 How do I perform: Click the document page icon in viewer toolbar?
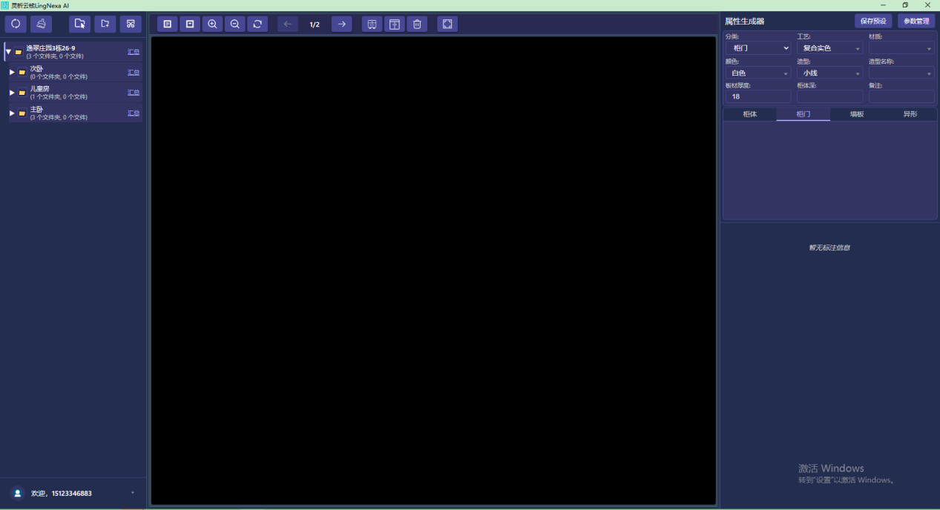click(168, 24)
